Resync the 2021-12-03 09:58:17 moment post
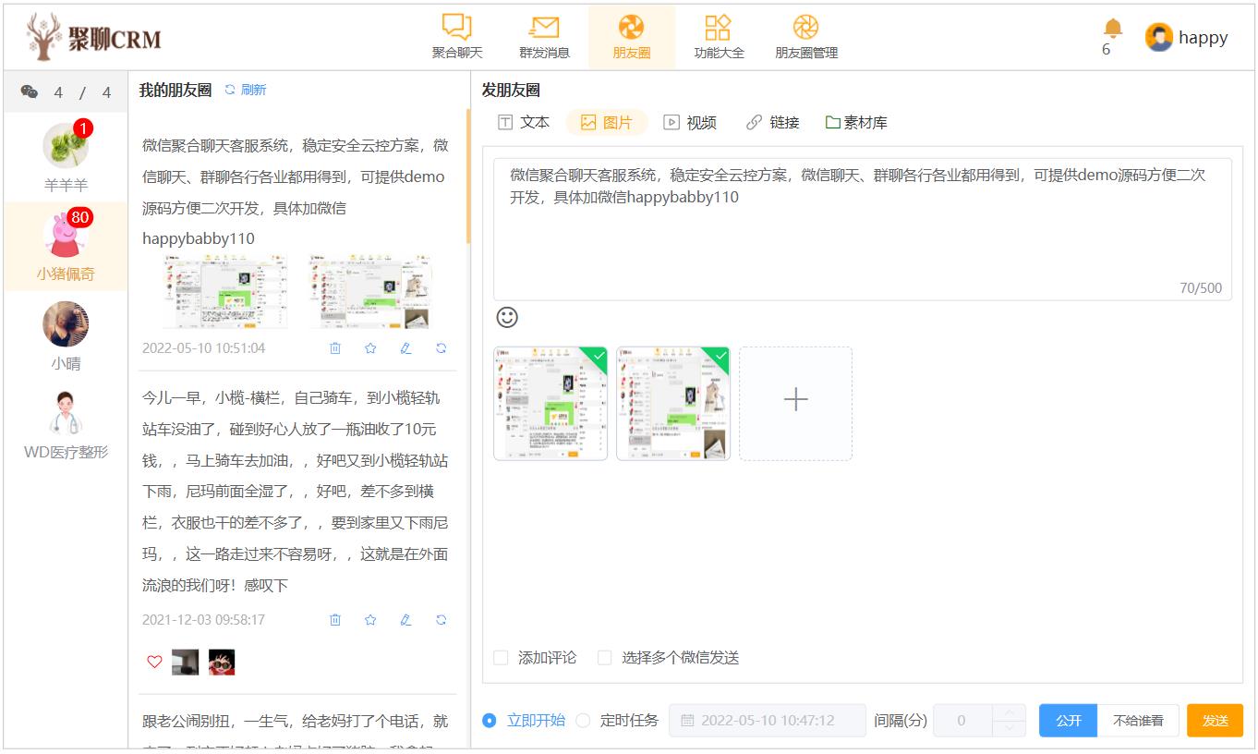The width and height of the screenshot is (1258, 754). click(x=442, y=620)
